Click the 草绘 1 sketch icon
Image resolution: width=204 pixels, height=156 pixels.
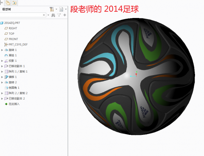click(6, 55)
